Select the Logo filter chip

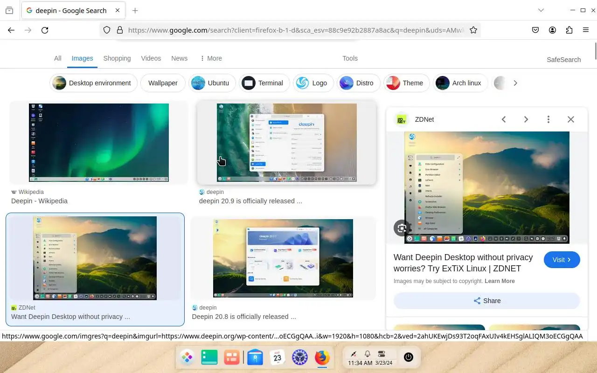pos(313,83)
